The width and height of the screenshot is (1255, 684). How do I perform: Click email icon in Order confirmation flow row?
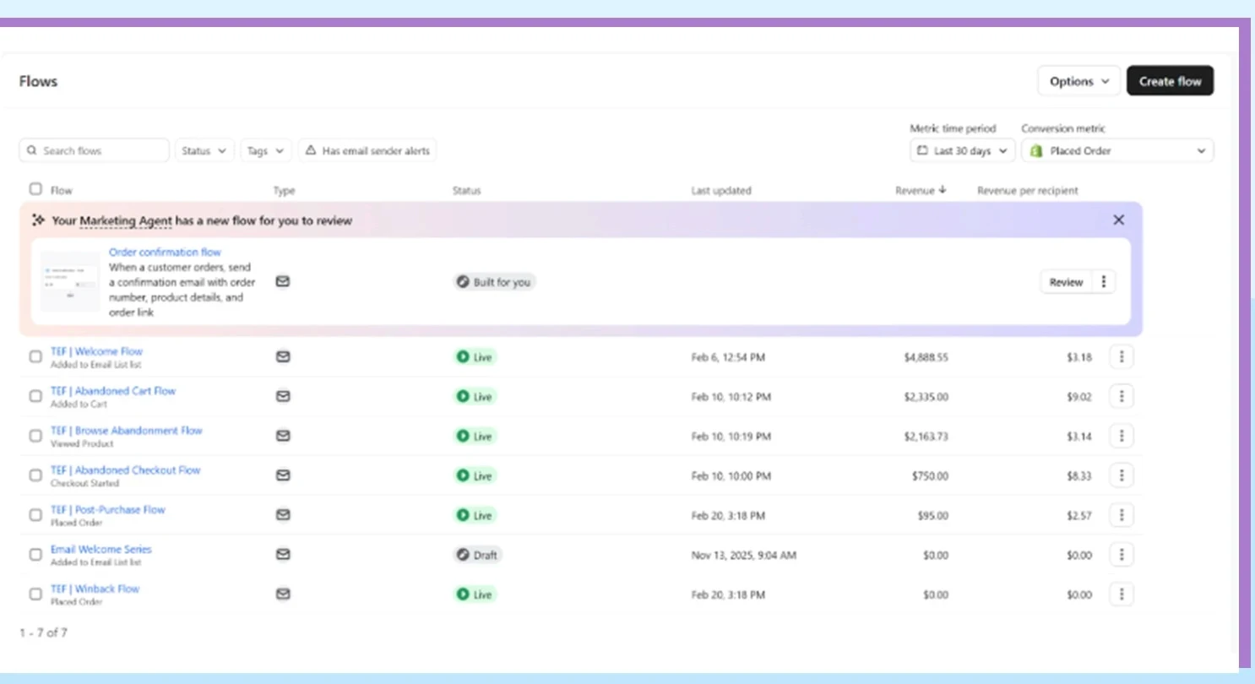point(283,282)
